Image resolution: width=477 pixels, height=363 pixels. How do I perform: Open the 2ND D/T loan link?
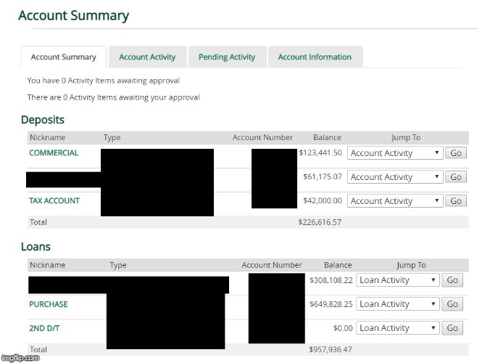pyautogui.click(x=44, y=328)
